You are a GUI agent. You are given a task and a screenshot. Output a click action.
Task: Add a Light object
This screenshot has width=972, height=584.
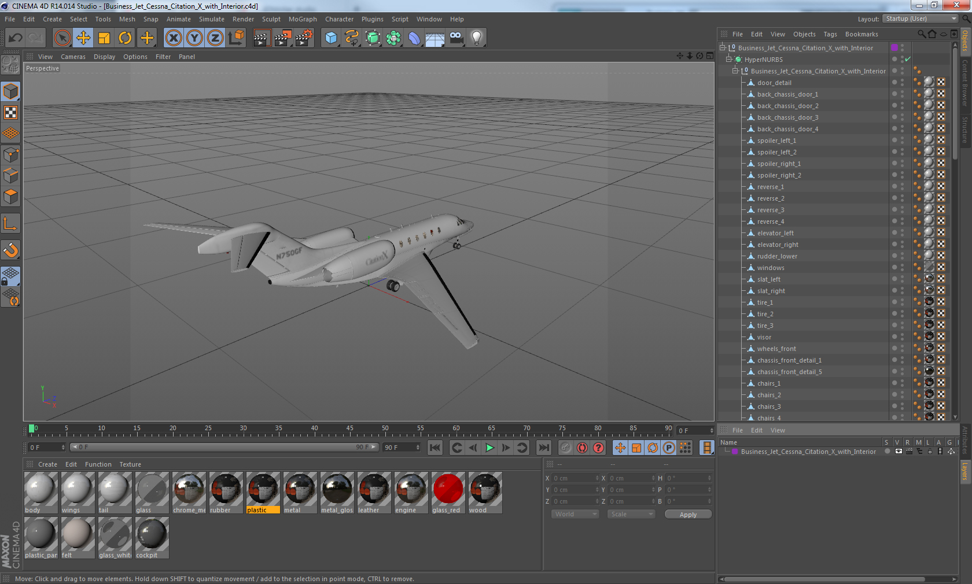tap(477, 38)
